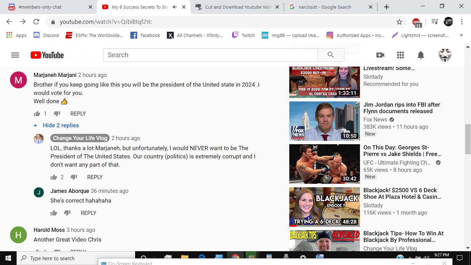This screenshot has height=265, width=471.
Task: Open Jim Jordan rips into FBI title
Action: pos(402,108)
